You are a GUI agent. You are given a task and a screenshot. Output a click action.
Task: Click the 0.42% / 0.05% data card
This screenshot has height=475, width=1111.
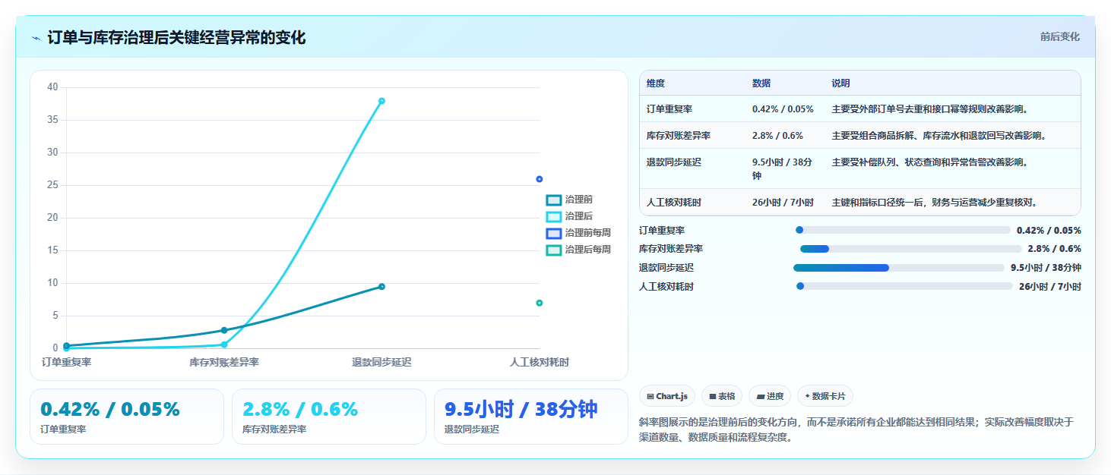[127, 417]
